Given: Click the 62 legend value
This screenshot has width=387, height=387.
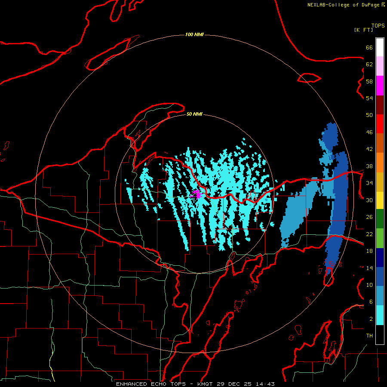Looking at the screenshot, I should [369, 64].
